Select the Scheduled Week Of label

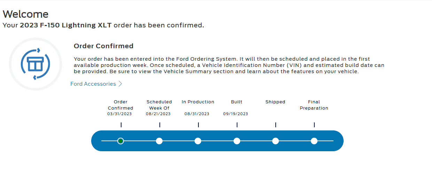[x=159, y=105]
